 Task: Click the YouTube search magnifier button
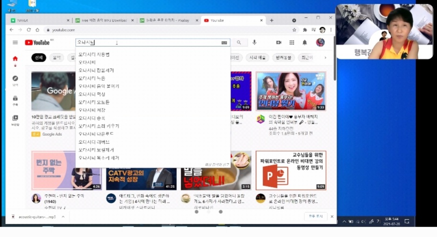pyautogui.click(x=239, y=43)
